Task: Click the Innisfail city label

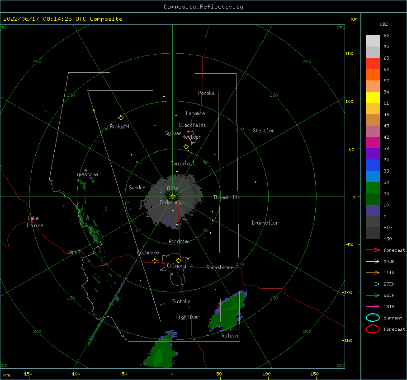Action: click(x=183, y=164)
